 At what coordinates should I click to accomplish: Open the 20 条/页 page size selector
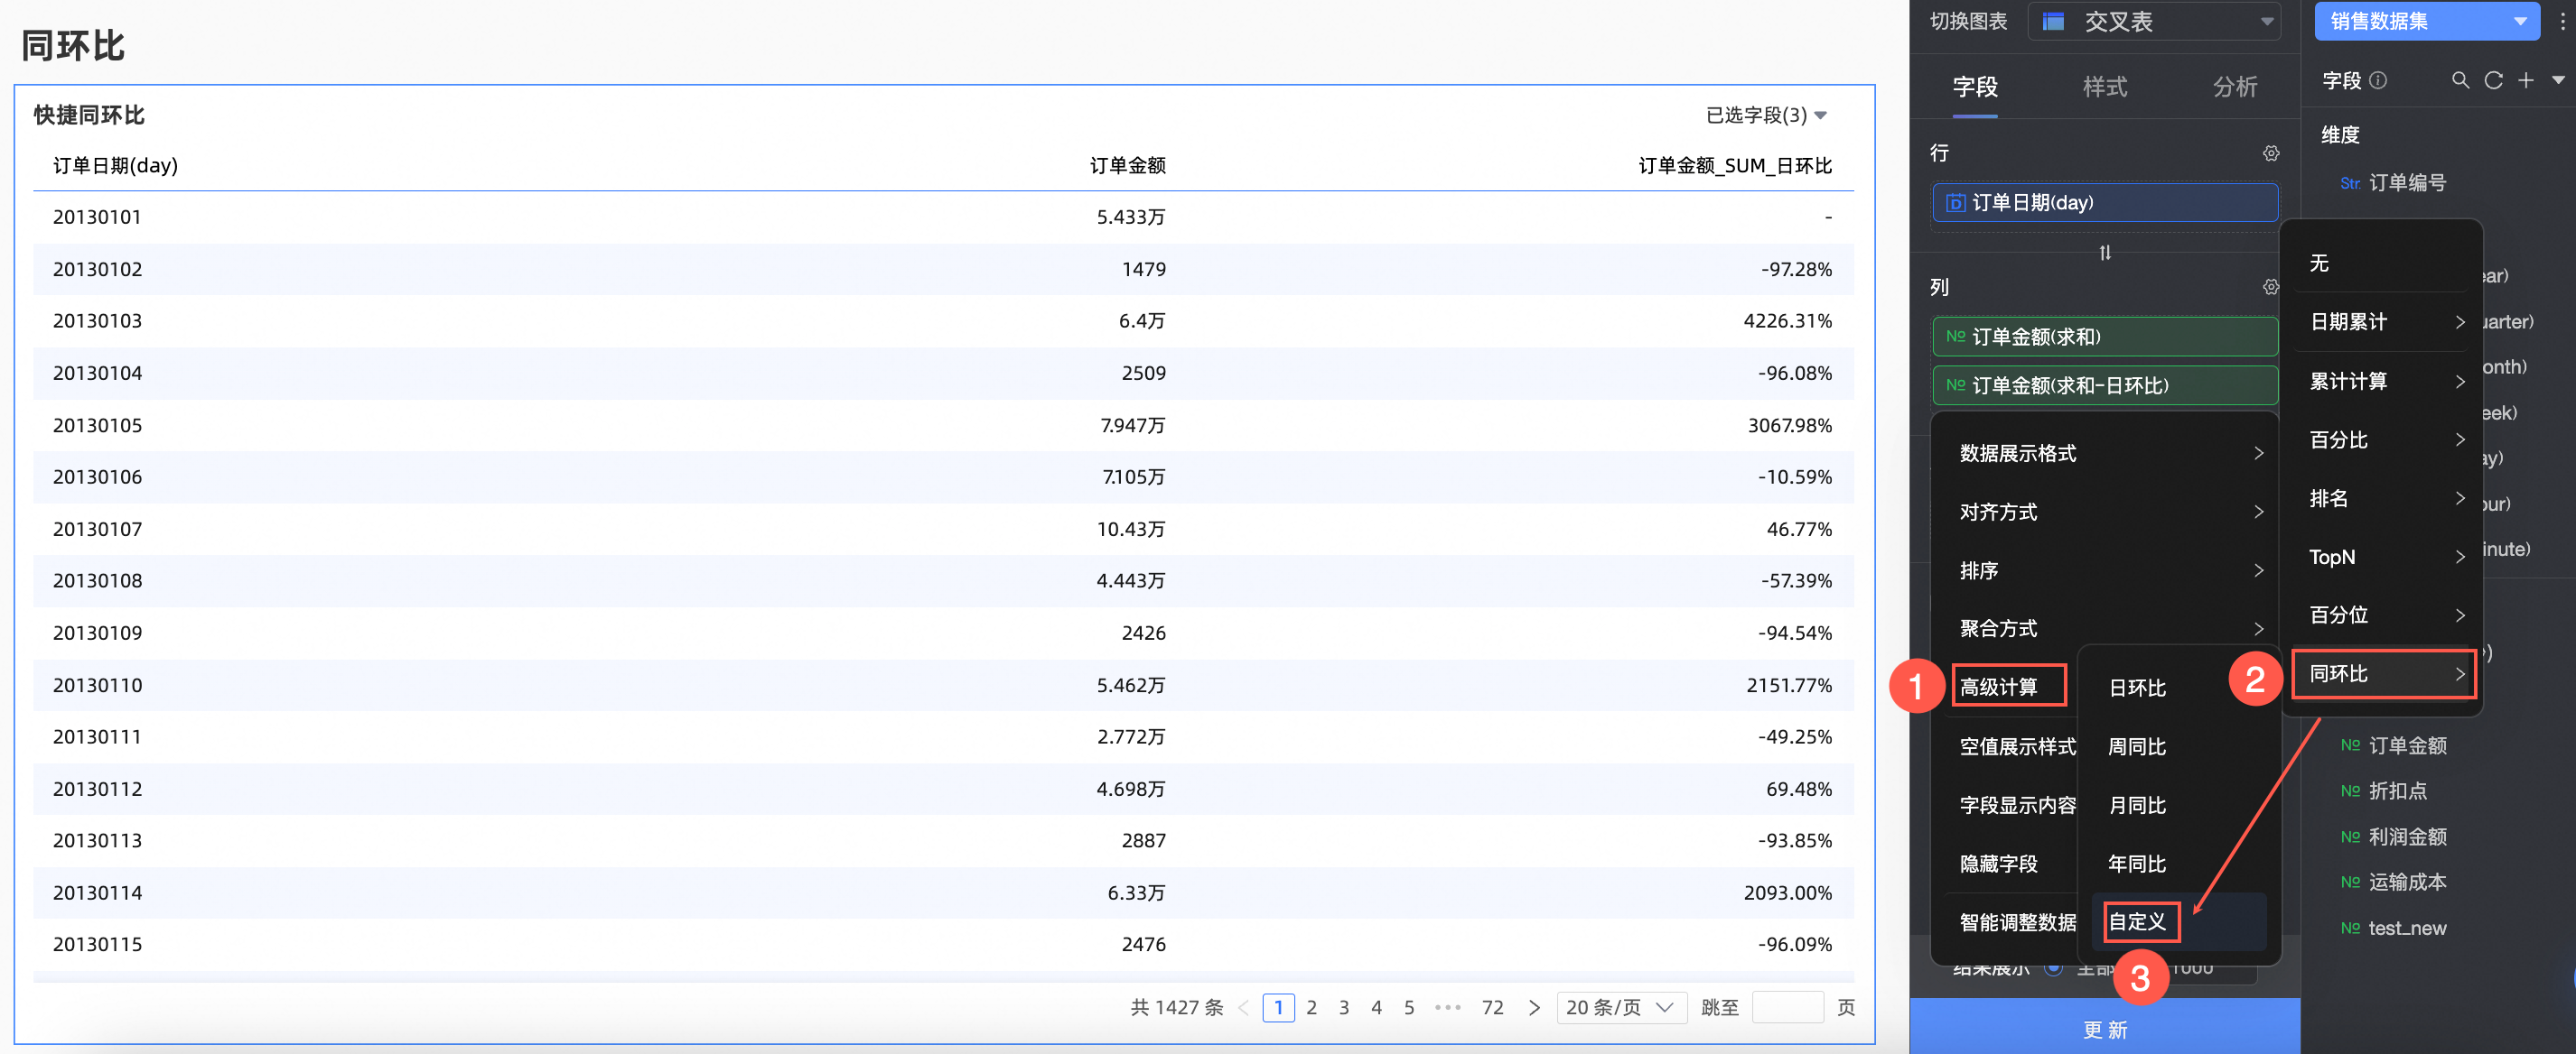(1620, 1007)
